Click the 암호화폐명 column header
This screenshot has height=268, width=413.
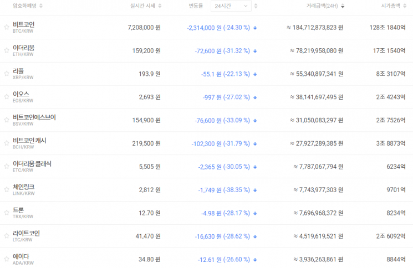24,6
